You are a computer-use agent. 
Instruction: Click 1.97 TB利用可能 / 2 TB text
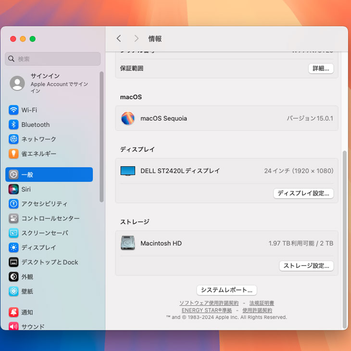(301, 243)
